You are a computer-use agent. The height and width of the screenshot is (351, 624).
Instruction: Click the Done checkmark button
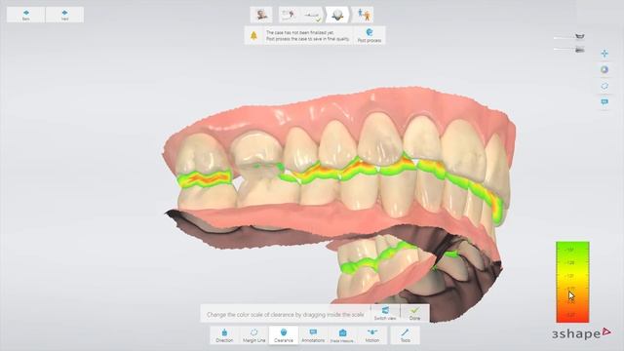coord(414,313)
